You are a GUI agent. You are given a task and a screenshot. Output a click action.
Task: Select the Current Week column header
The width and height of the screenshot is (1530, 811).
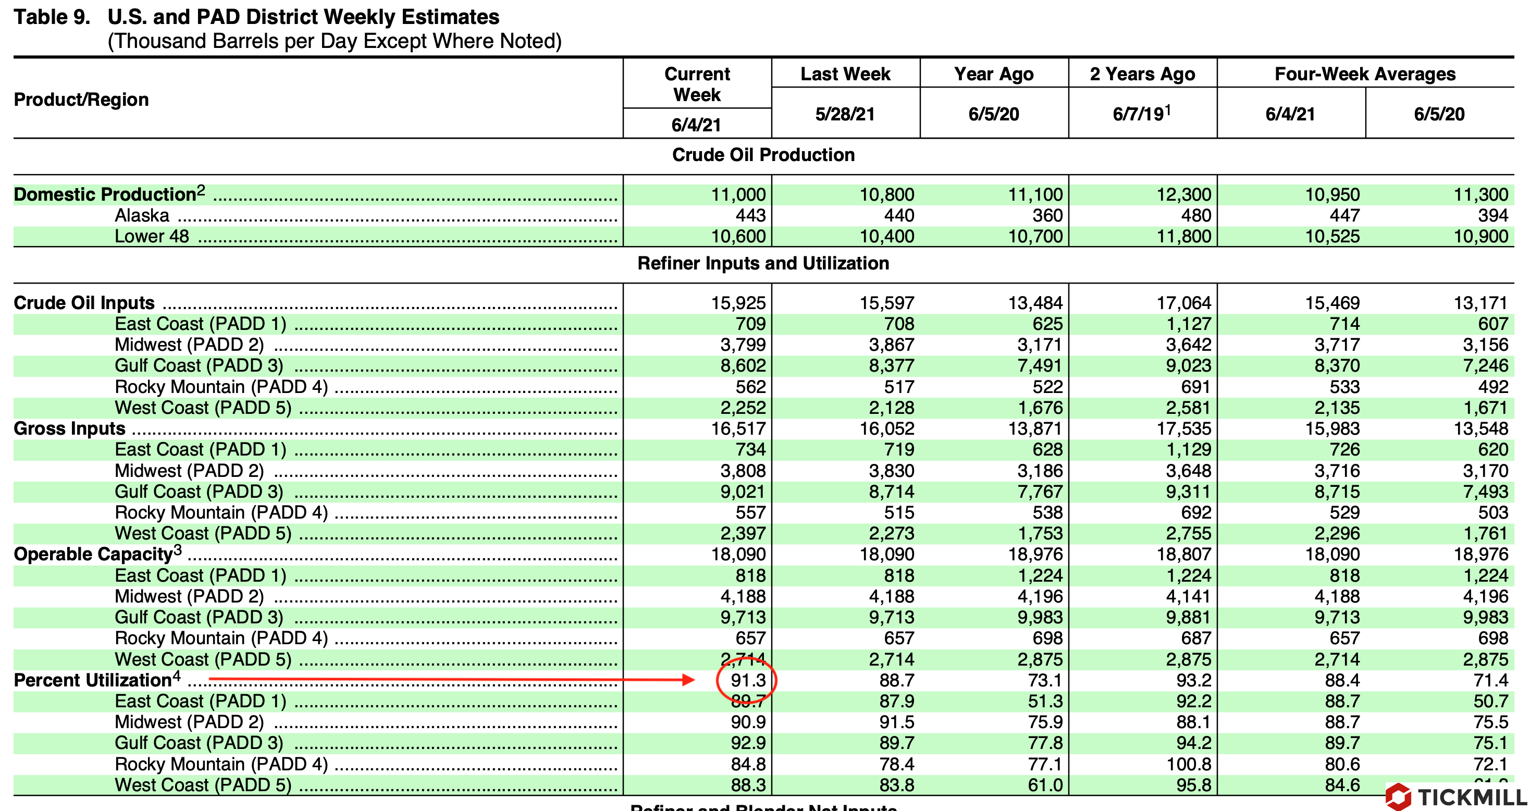coord(697,84)
